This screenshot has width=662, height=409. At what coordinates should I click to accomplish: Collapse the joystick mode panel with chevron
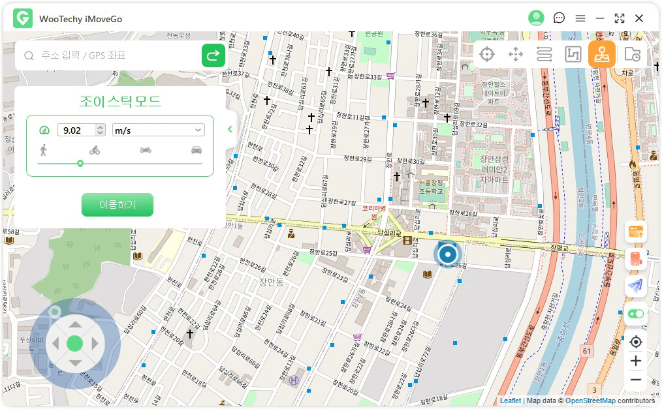(230, 129)
